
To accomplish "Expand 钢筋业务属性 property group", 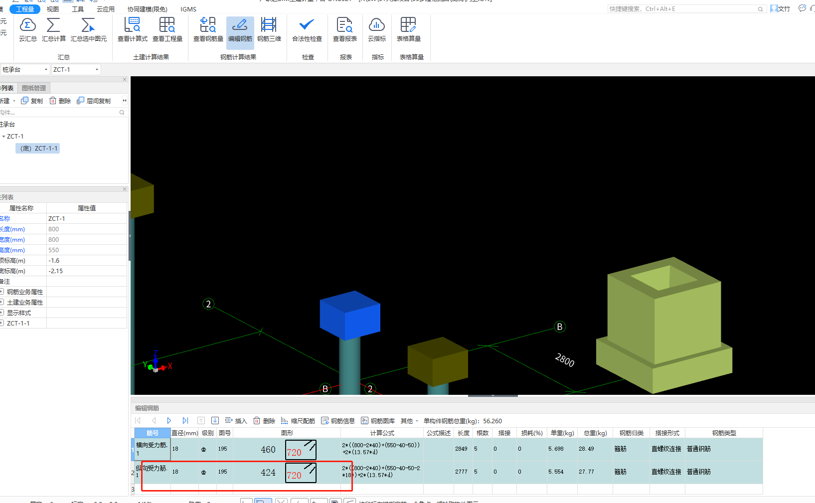I will 2,292.
